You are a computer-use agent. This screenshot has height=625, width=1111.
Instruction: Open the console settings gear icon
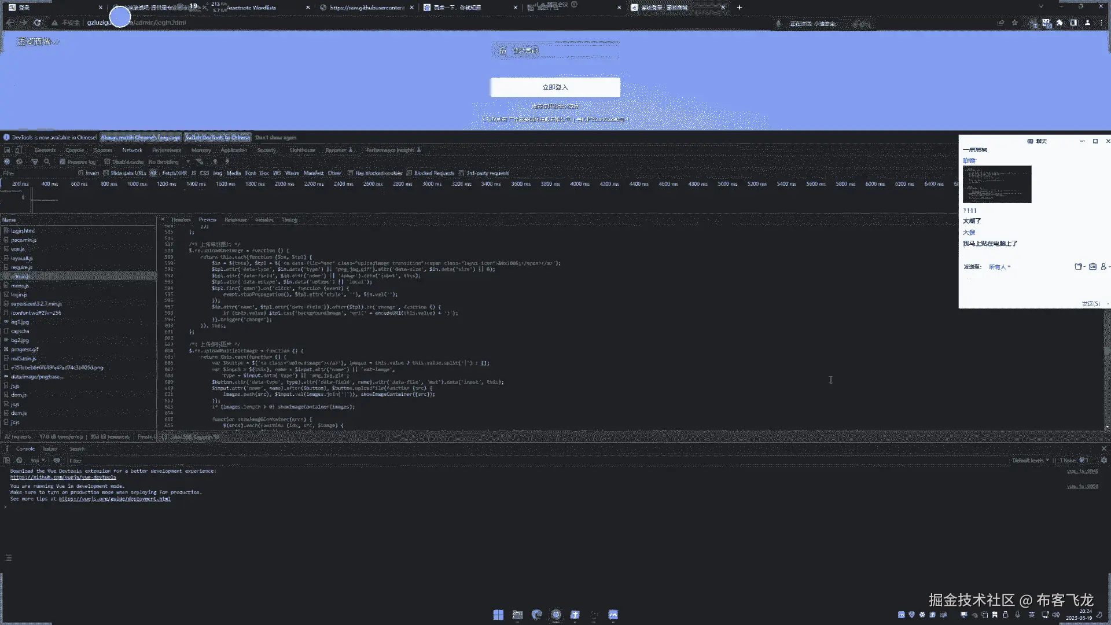click(x=1103, y=461)
